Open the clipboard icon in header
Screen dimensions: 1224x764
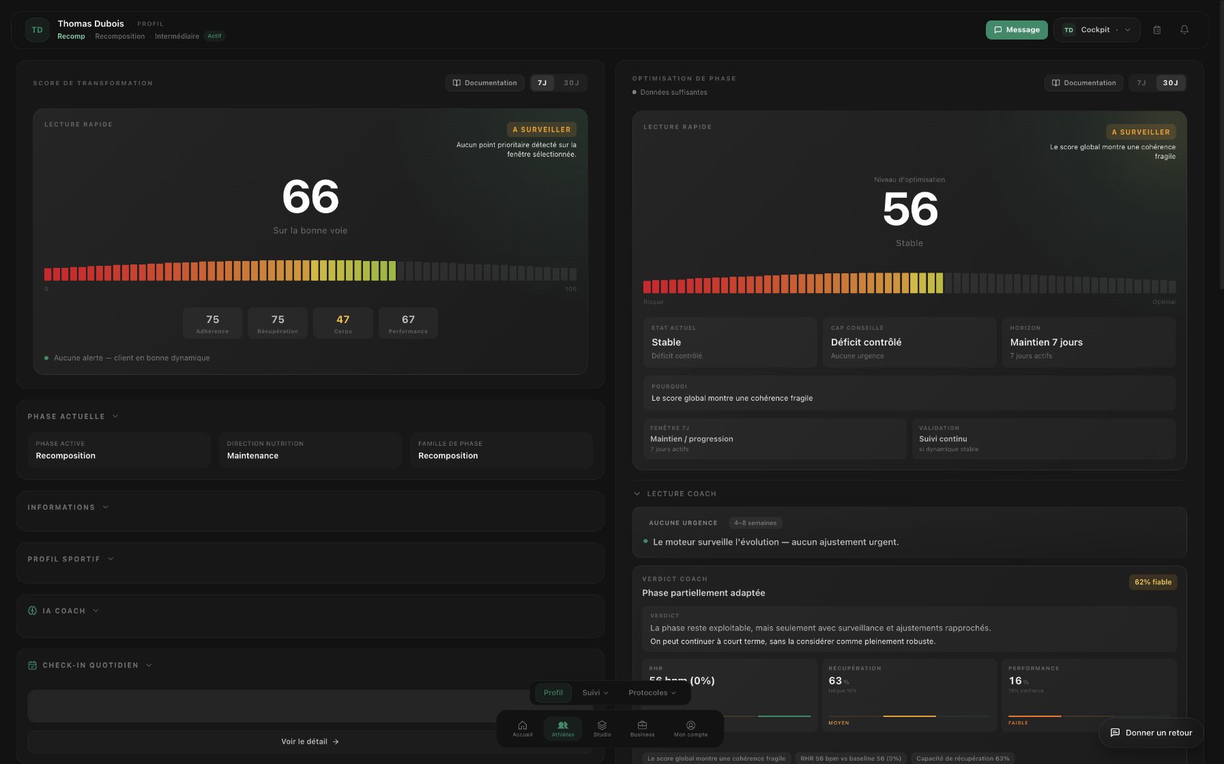pyautogui.click(x=1156, y=30)
